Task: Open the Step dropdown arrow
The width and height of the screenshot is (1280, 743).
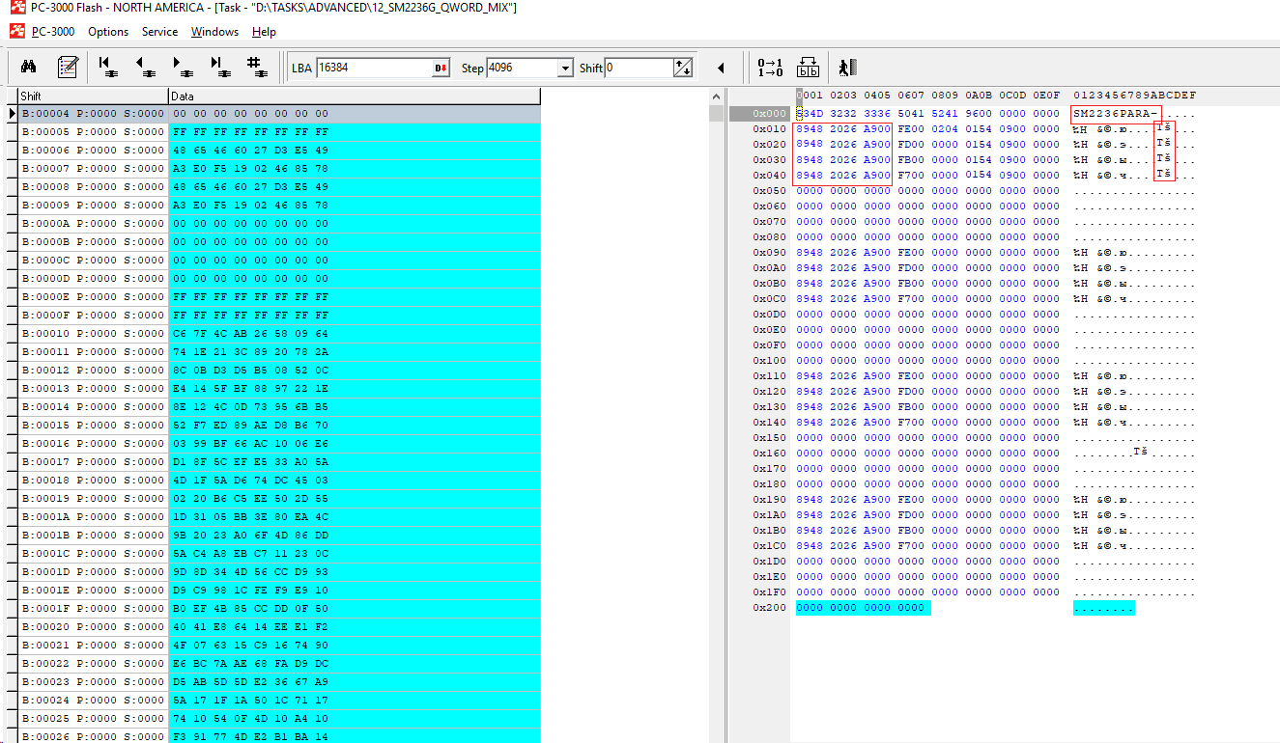Action: 566,69
